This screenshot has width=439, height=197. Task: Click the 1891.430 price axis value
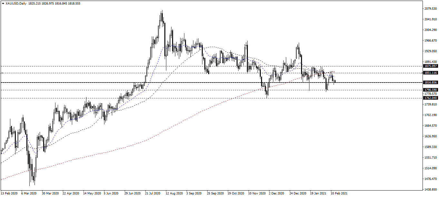pos(431,62)
